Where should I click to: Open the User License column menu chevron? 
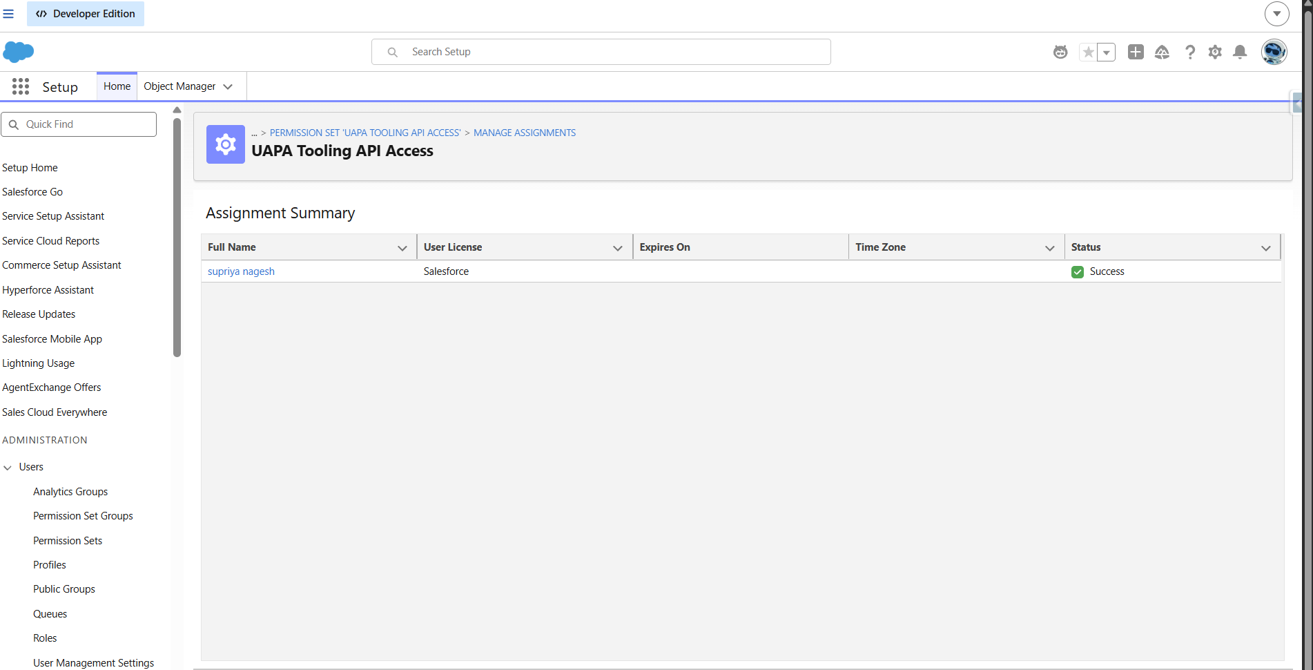(x=618, y=248)
